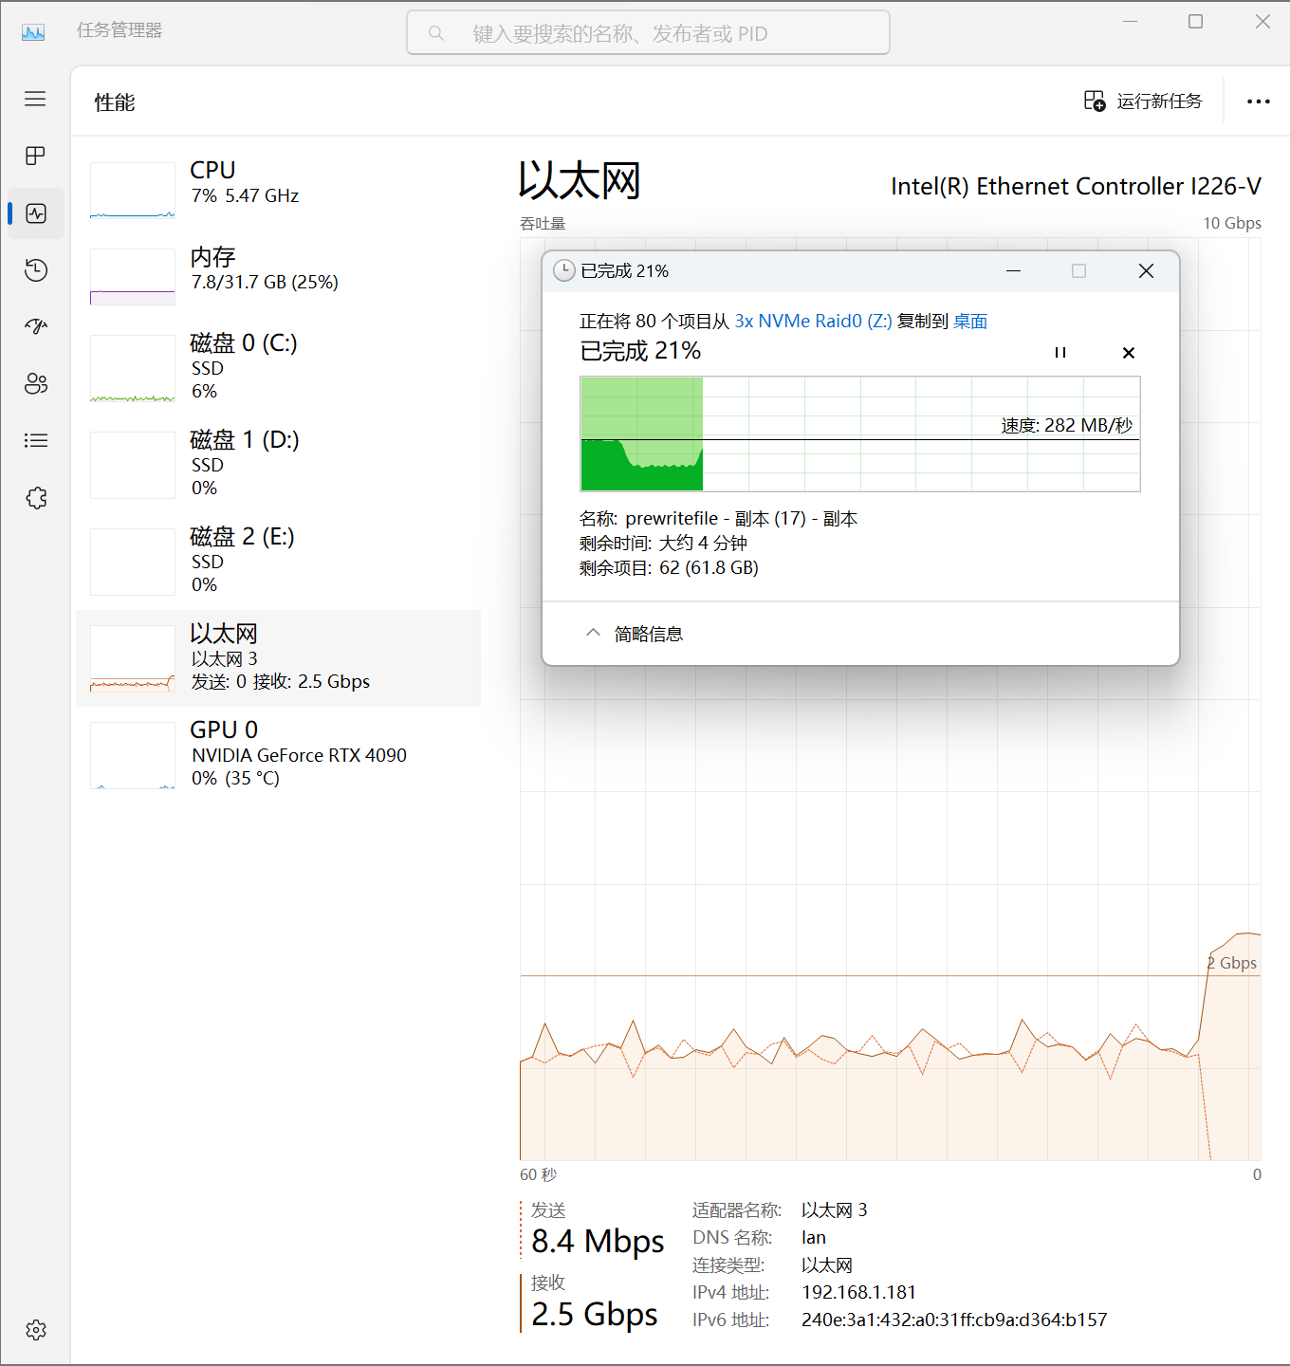This screenshot has width=1290, height=1366.
Task: Click DNS name value lan
Action: click(x=814, y=1237)
